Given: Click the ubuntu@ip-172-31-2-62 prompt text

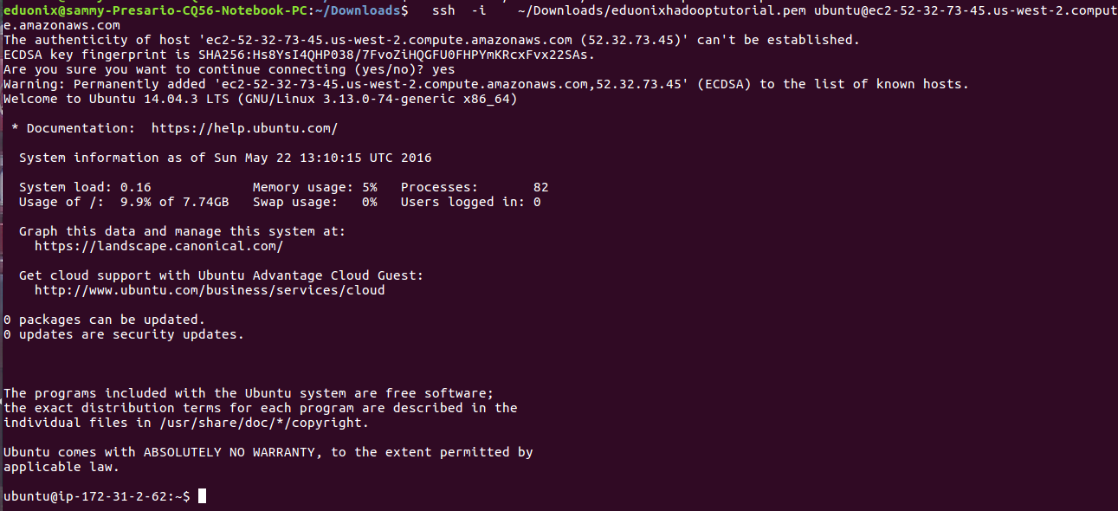Looking at the screenshot, I should pos(96,496).
